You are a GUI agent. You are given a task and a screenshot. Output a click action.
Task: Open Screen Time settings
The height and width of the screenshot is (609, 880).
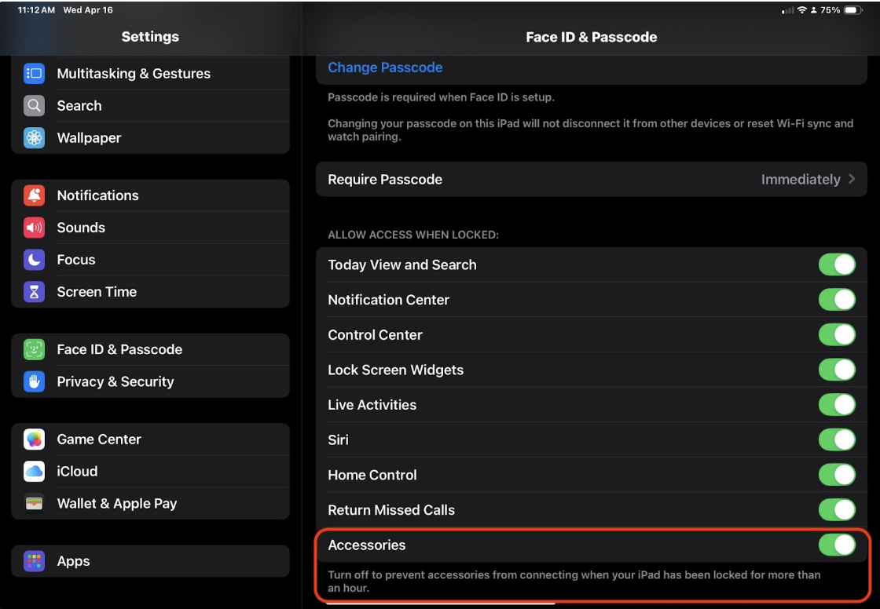pyautogui.click(x=150, y=292)
